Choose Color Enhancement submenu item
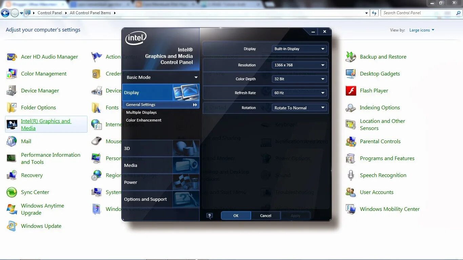 pyautogui.click(x=144, y=120)
